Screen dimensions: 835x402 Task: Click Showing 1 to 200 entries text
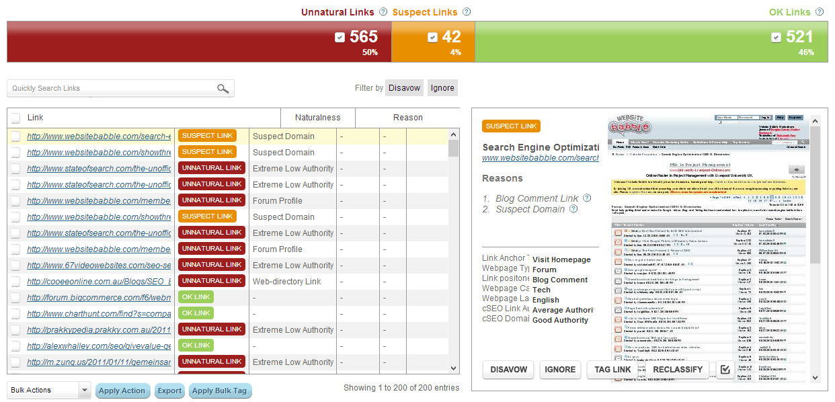coord(402,388)
